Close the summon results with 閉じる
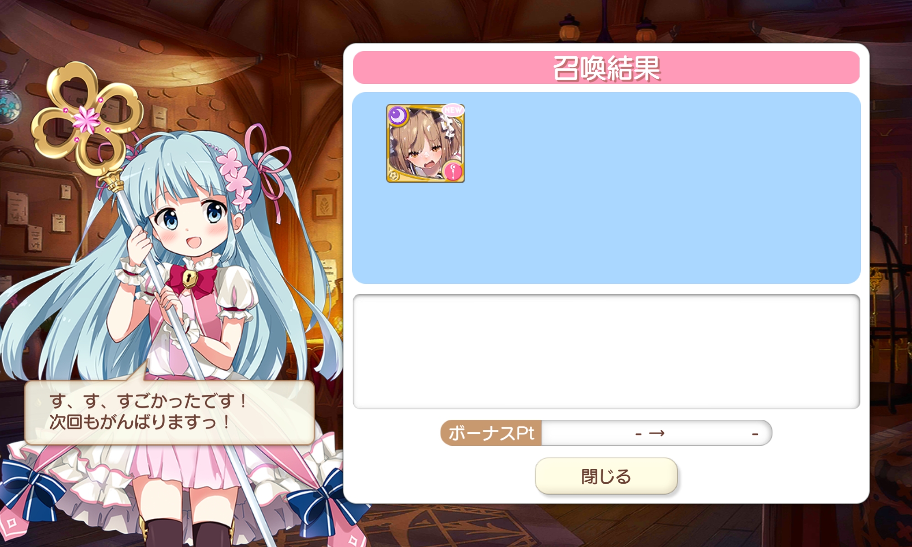The width and height of the screenshot is (912, 547). pyautogui.click(x=606, y=476)
